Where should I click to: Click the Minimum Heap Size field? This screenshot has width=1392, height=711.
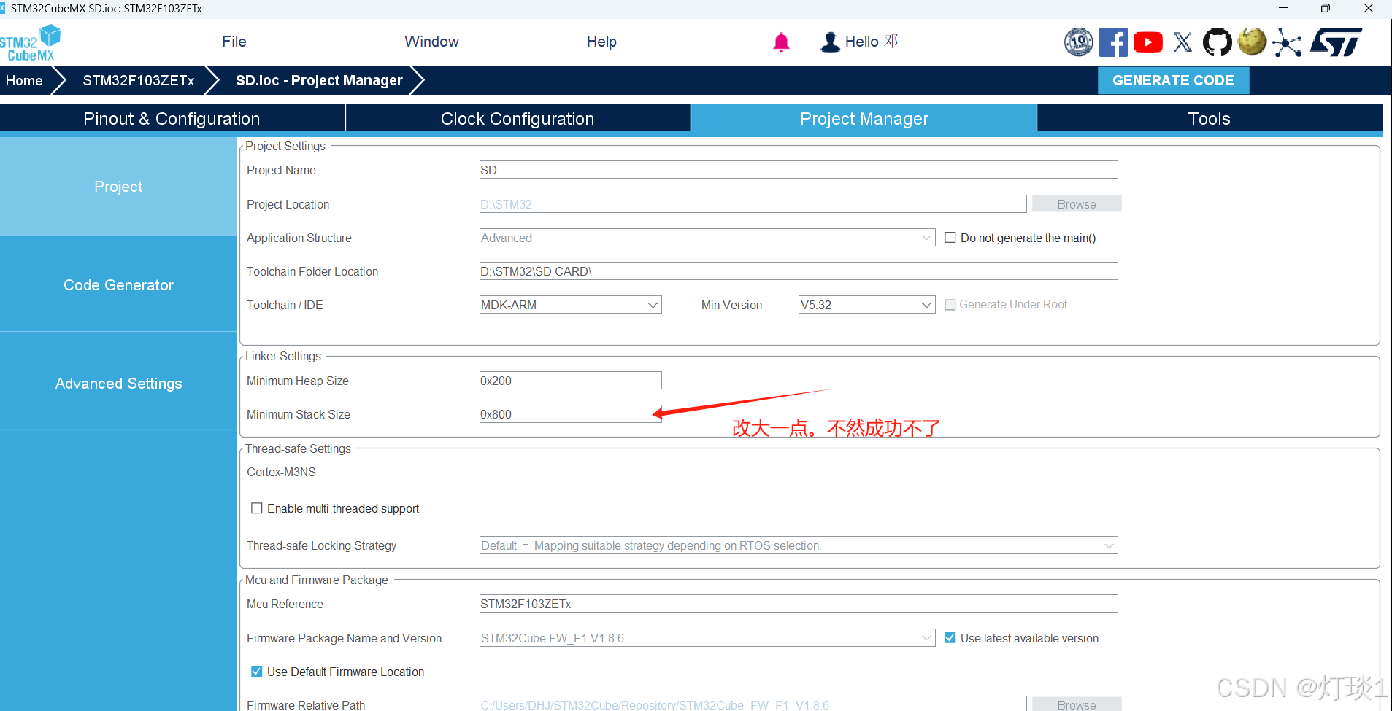click(570, 381)
